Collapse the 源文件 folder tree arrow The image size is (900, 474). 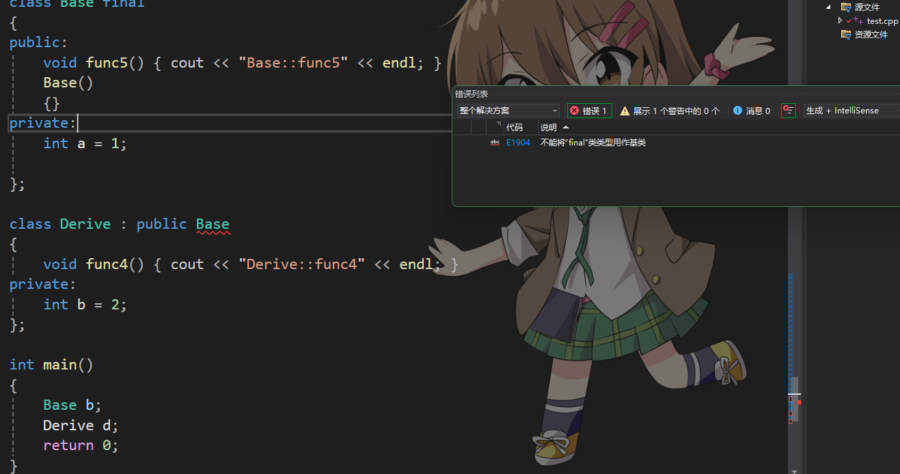tap(828, 7)
